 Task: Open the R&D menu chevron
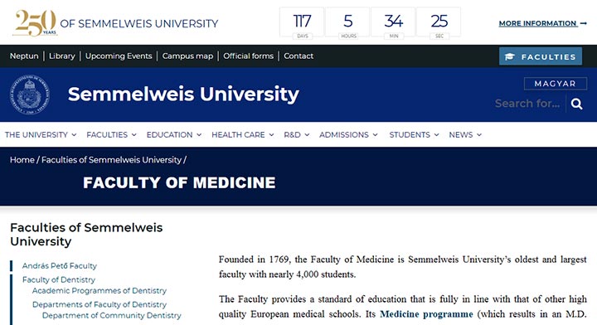307,134
